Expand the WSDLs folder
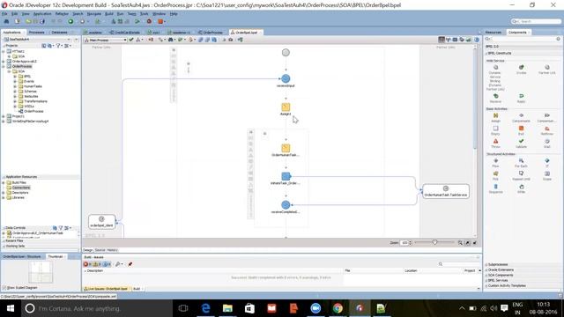 point(15,107)
